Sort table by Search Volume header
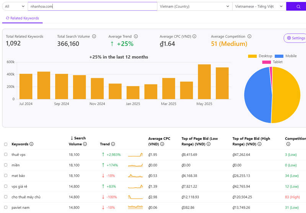 pyautogui.click(x=78, y=141)
